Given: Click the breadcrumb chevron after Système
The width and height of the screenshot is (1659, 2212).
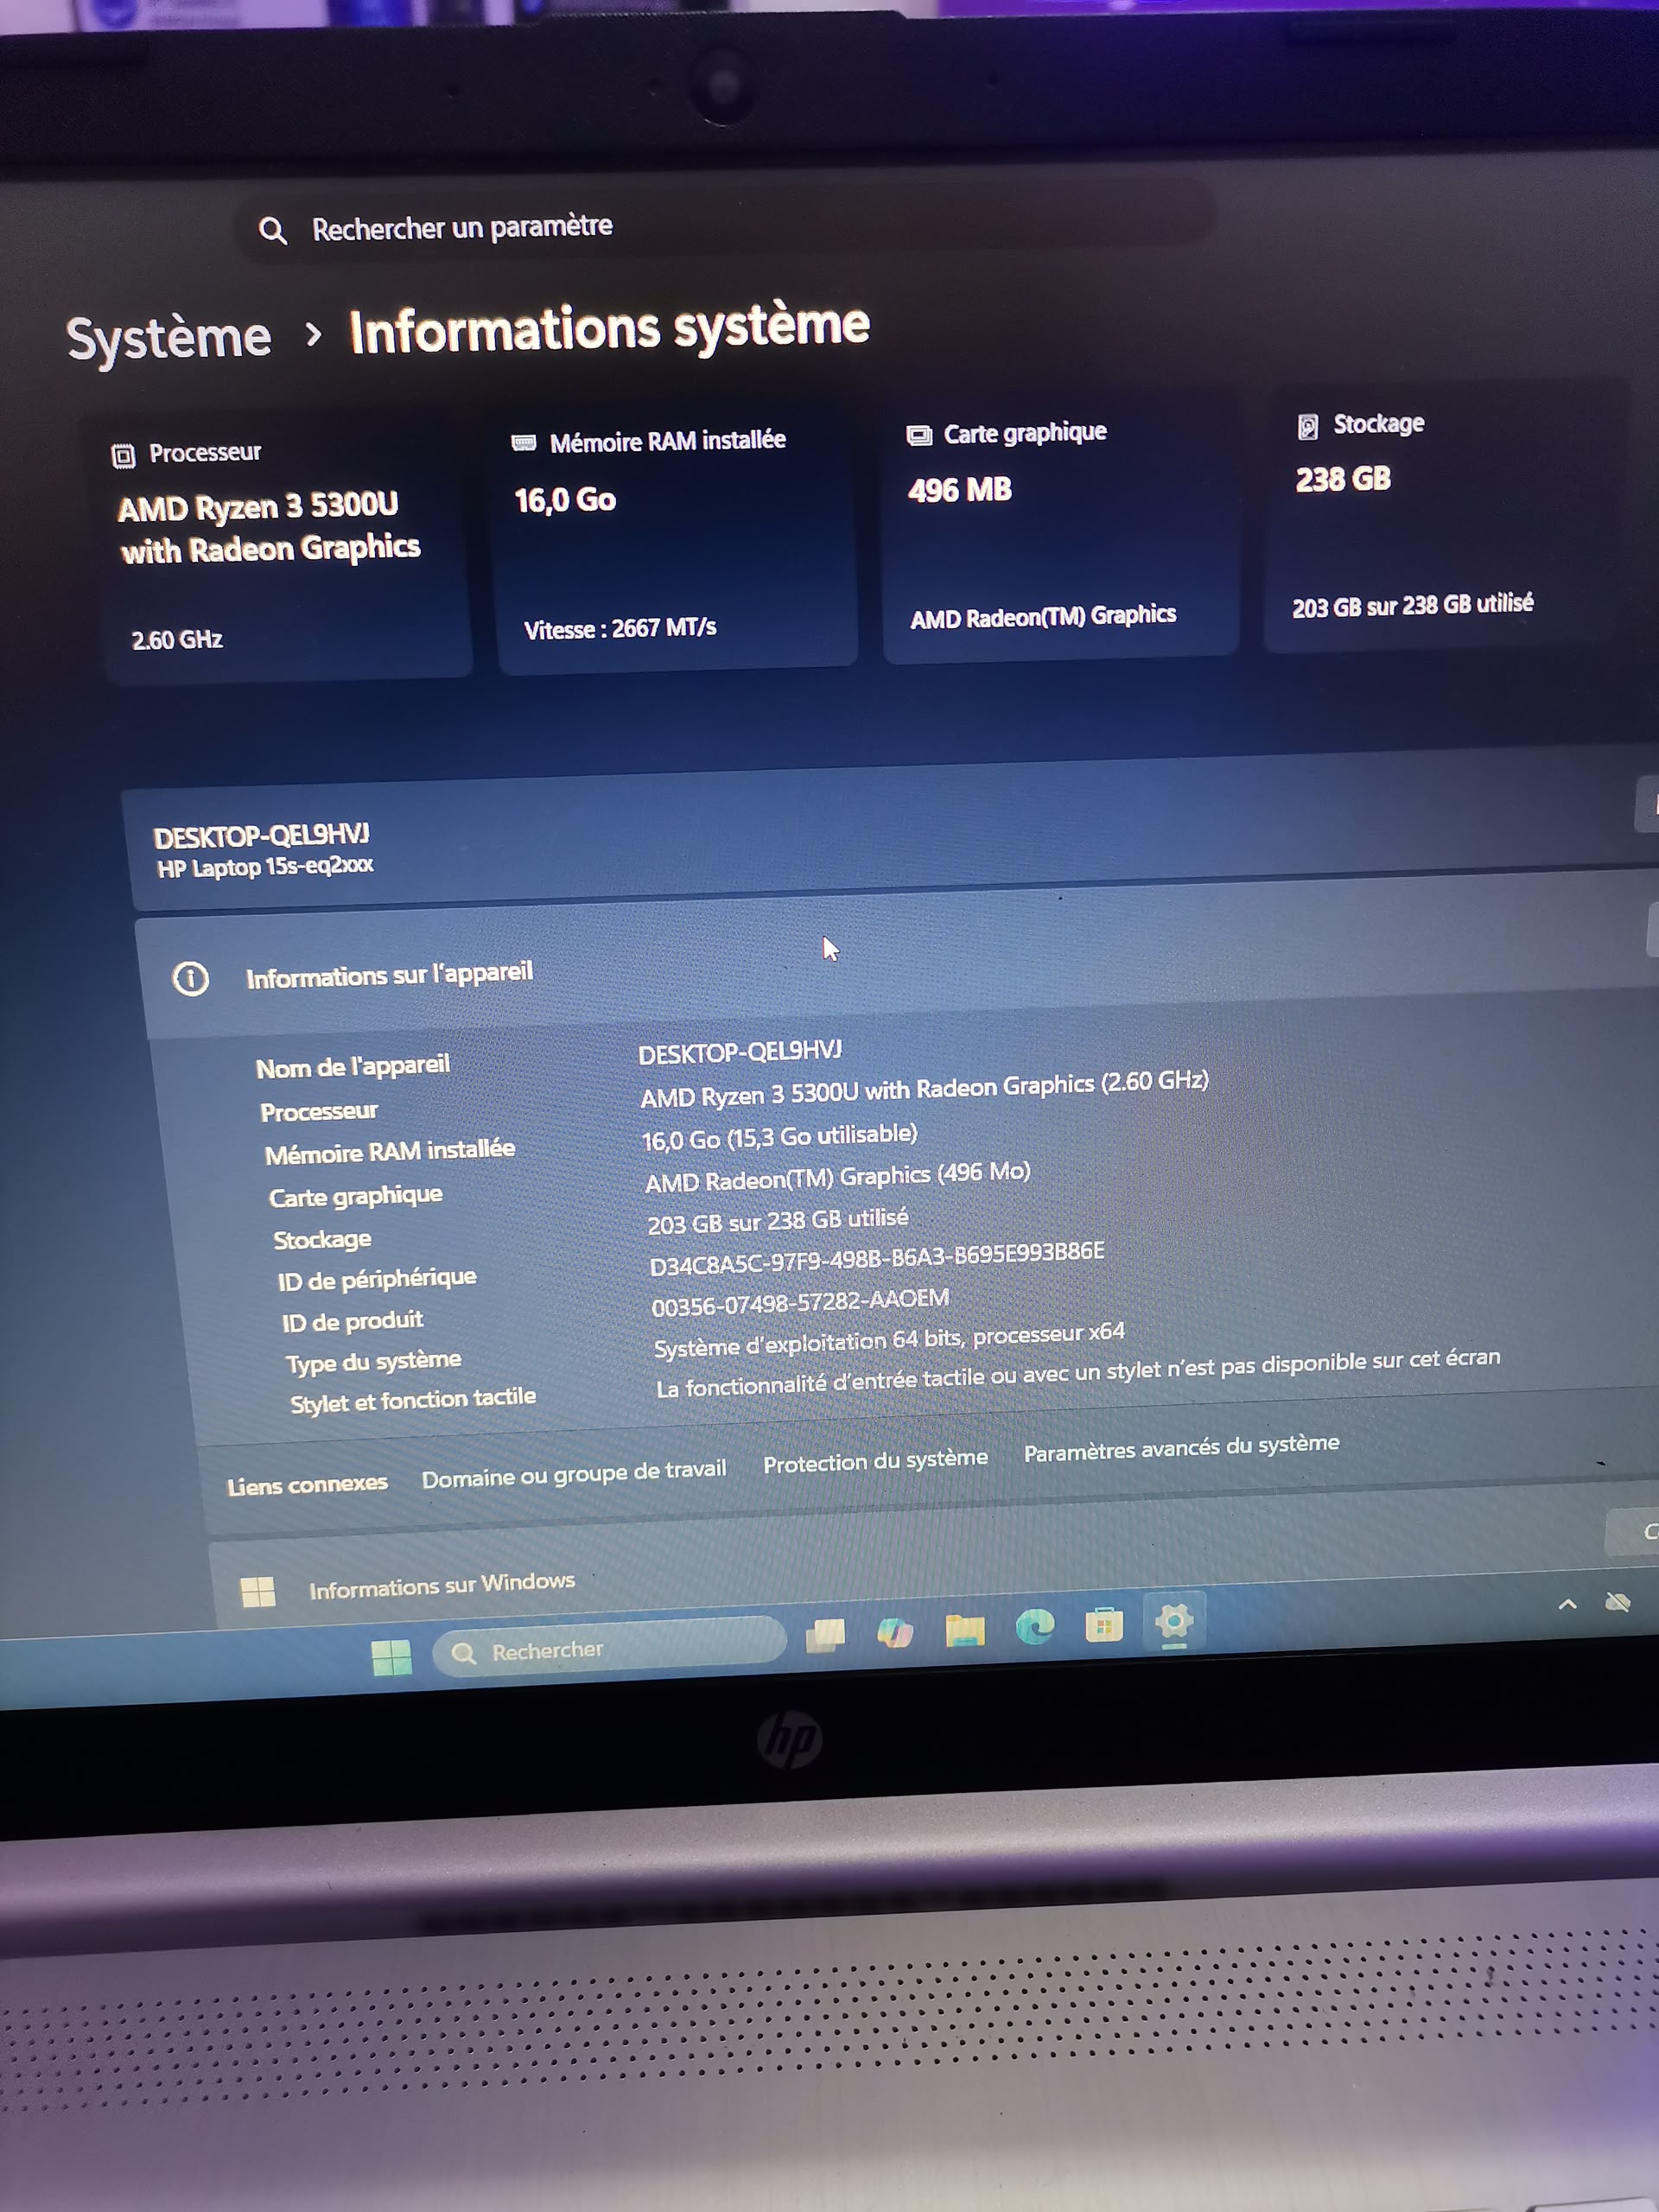Looking at the screenshot, I should click(x=313, y=334).
